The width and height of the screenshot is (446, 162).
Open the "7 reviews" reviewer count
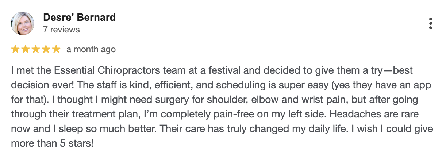point(61,30)
